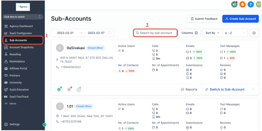Image resolution: width=262 pixels, height=131 pixels.
Task: Click the Create Sub-Account button
Action: pyautogui.click(x=241, y=19)
